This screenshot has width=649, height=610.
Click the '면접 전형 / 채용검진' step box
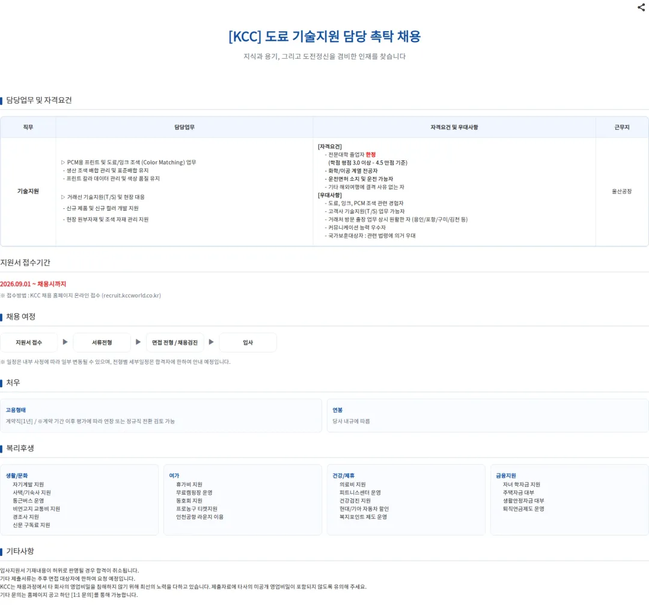pyautogui.click(x=175, y=342)
